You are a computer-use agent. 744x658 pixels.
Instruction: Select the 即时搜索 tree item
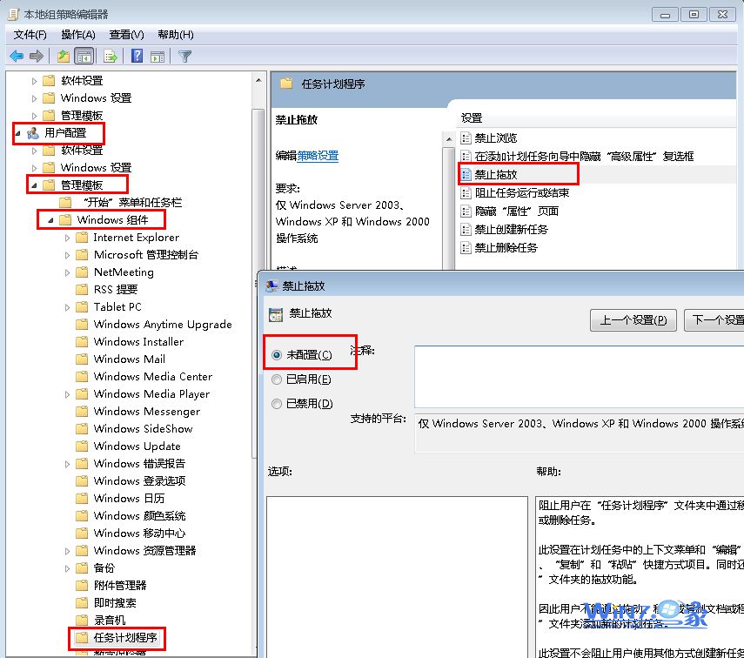coord(115,603)
